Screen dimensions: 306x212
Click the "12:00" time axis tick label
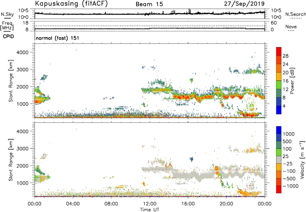(150, 204)
